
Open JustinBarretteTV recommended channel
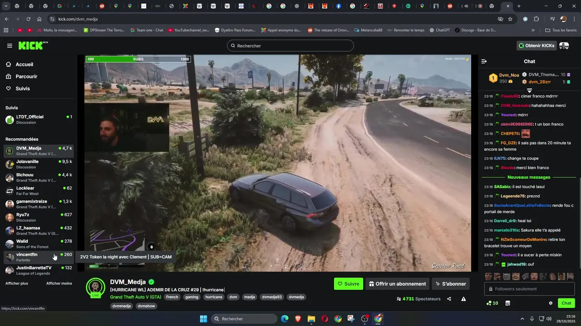pos(39,270)
